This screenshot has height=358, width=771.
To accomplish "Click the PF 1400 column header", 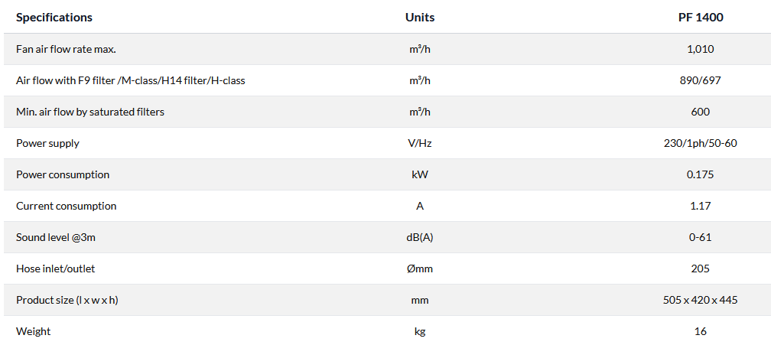I will tap(700, 18).
